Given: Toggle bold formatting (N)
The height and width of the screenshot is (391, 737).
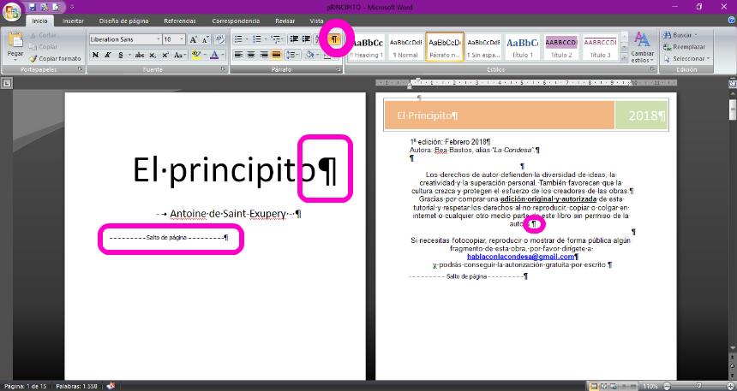Looking at the screenshot, I should pos(95,55).
